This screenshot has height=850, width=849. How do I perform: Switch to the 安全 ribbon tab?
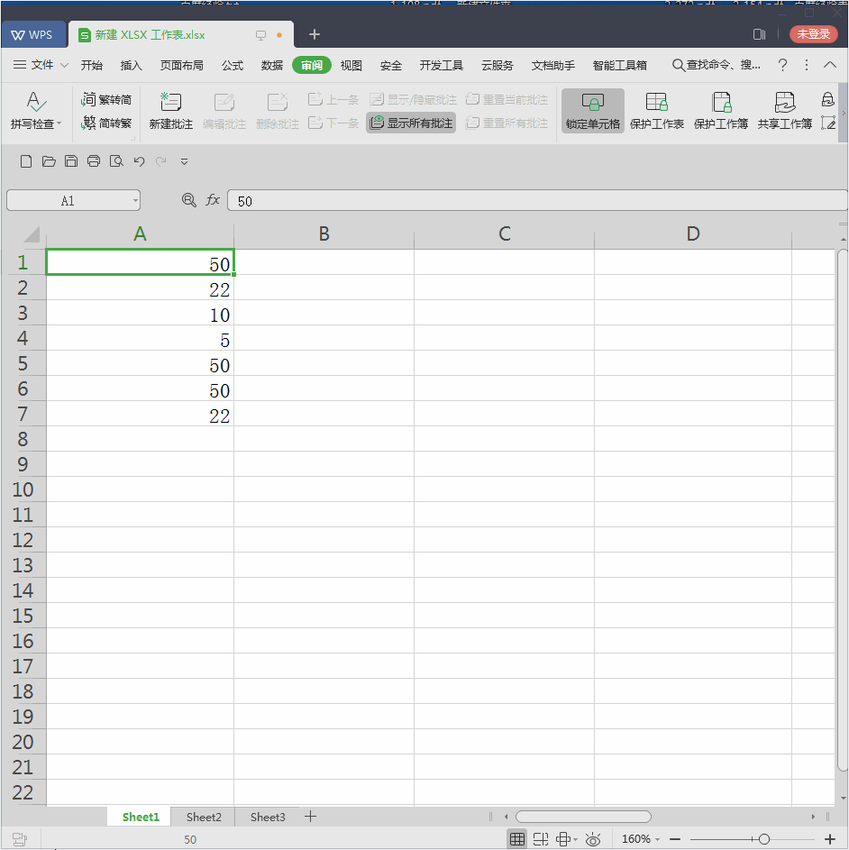pos(391,66)
